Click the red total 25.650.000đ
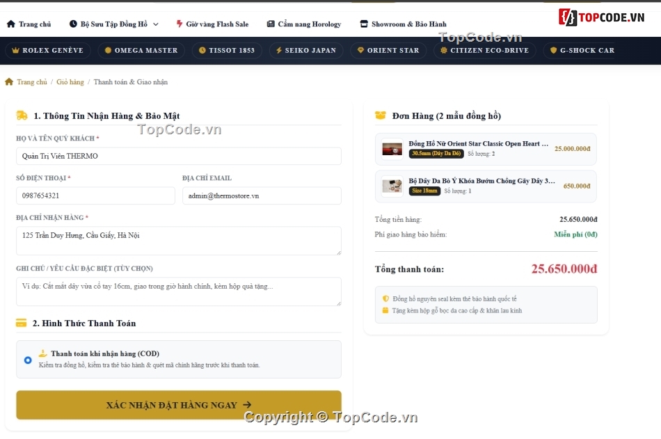This screenshot has height=439, width=661. pyautogui.click(x=564, y=269)
